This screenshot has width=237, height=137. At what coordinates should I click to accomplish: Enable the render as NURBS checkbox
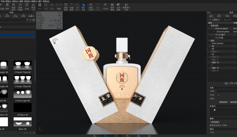pyautogui.click(x=211, y=125)
